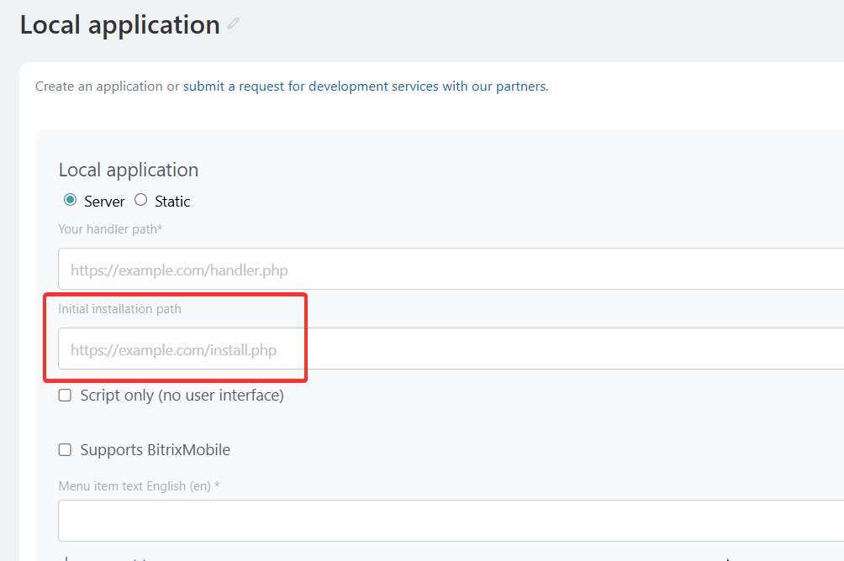Focus the Your handler path field
Viewport: 844px width, 561px height.
tap(451, 269)
